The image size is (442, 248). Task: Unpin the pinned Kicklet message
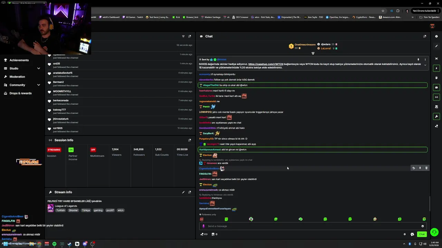[418, 60]
